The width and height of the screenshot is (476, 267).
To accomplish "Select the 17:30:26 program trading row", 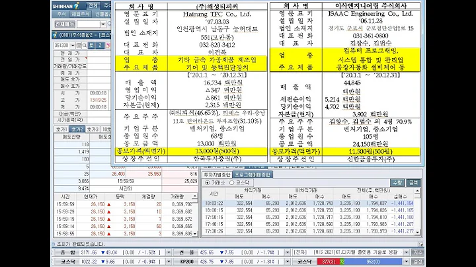I will click(x=308, y=231).
